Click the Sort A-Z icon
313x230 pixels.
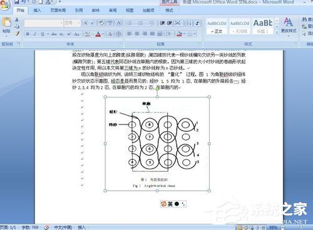pyautogui.click(x=188, y=23)
